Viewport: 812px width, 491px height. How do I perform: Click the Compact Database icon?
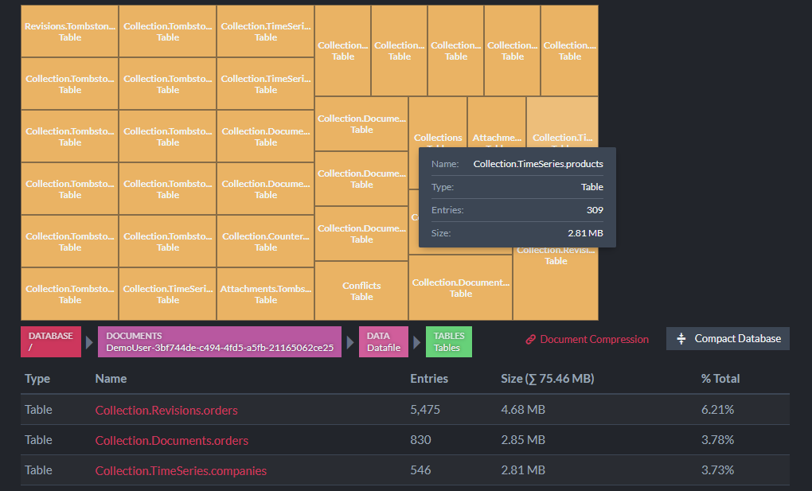point(681,339)
